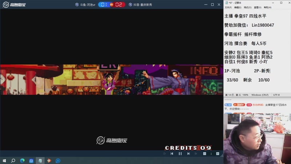Click the shield icon beside 抖音-重庆新秀
The width and height of the screenshot is (291, 164).
(x=130, y=5)
